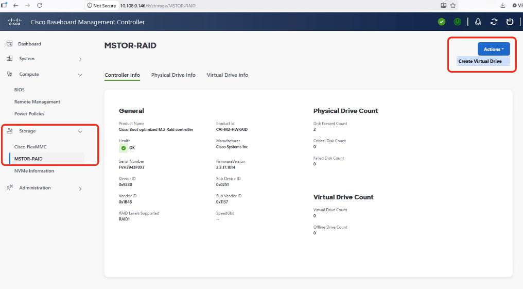The height and width of the screenshot is (289, 523).
Task: Click serial number FVH2943P0X7
Action: point(131,167)
